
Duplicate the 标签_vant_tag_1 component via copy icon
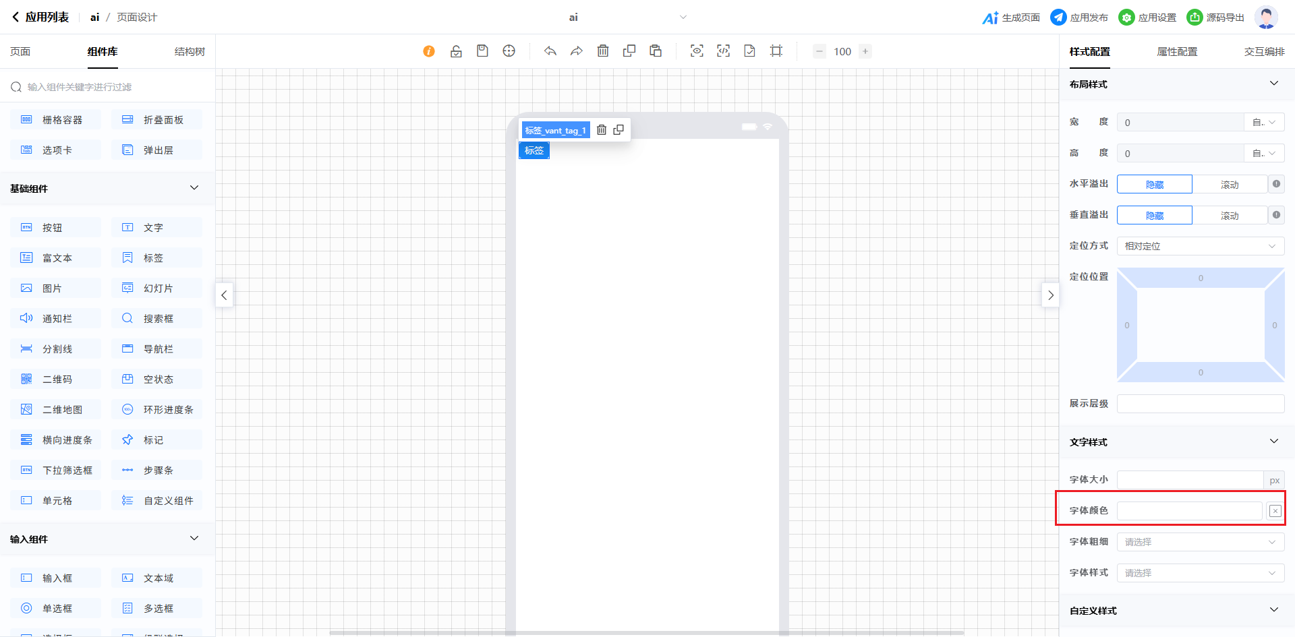click(618, 130)
